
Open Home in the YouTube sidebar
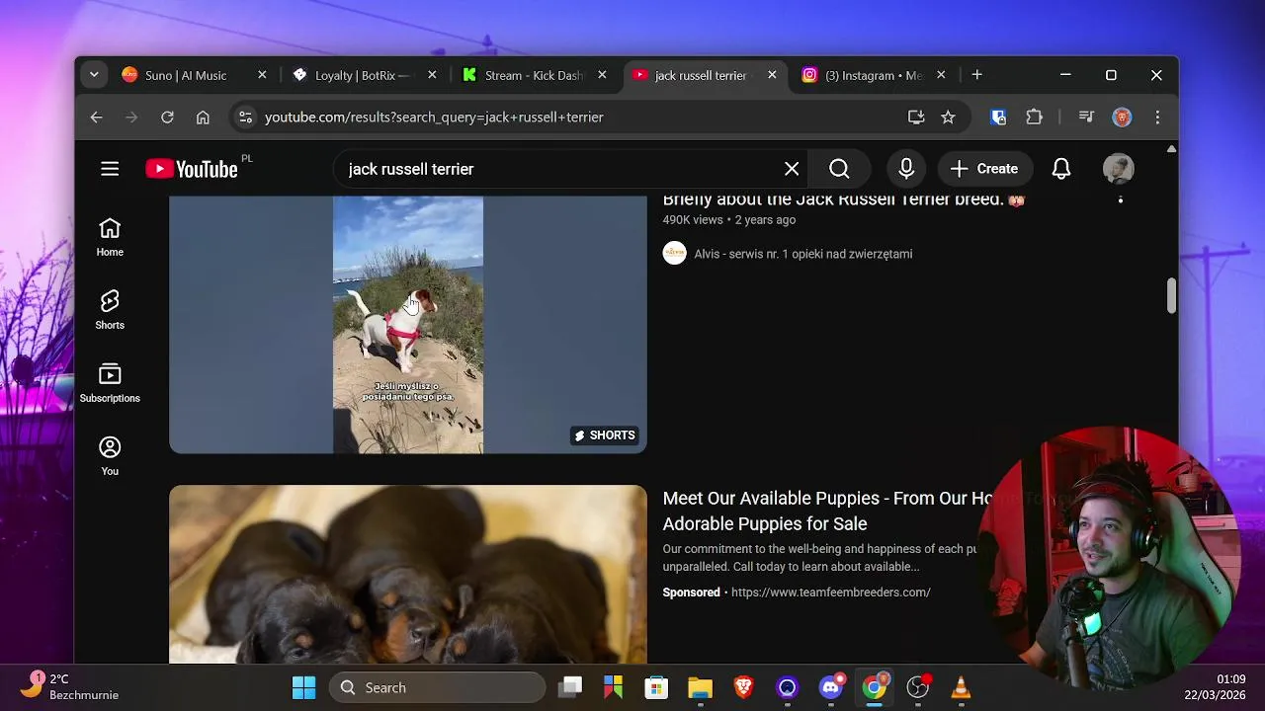pos(110,238)
